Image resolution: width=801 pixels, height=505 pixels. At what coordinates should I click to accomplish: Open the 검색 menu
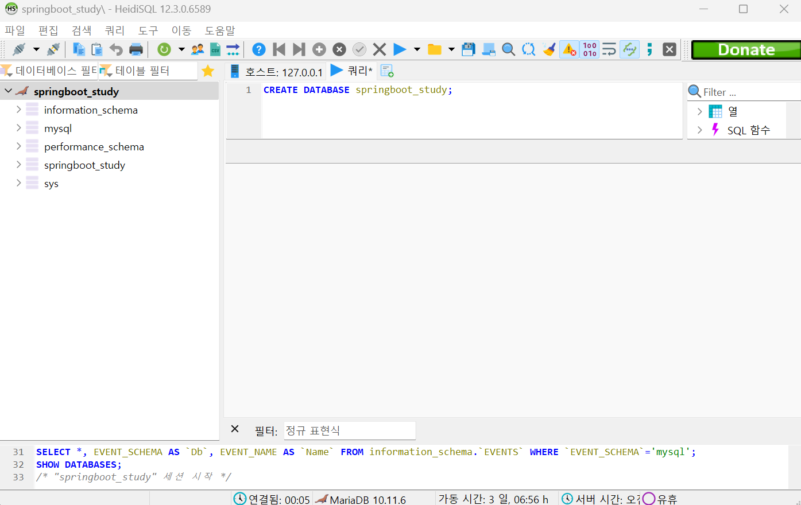pos(82,30)
